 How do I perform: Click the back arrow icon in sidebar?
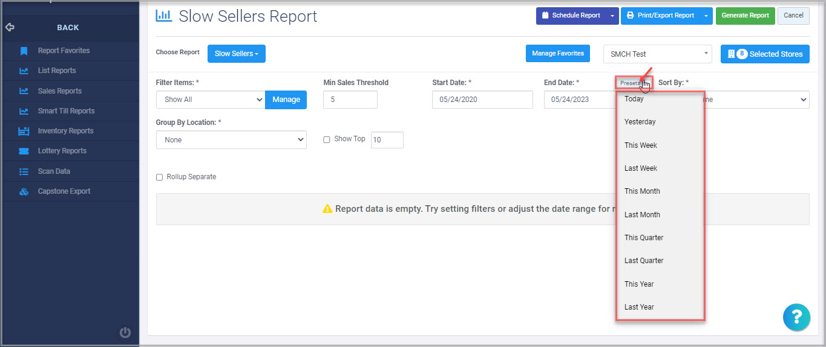pos(10,27)
